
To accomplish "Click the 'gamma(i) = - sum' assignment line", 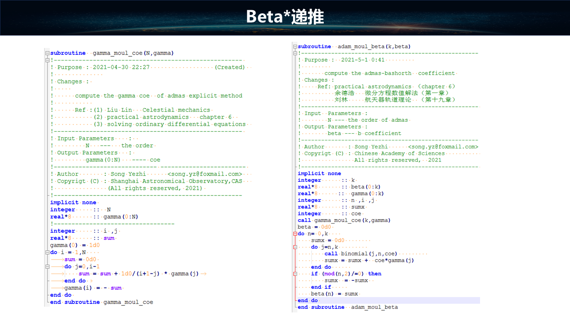I will click(x=93, y=288).
